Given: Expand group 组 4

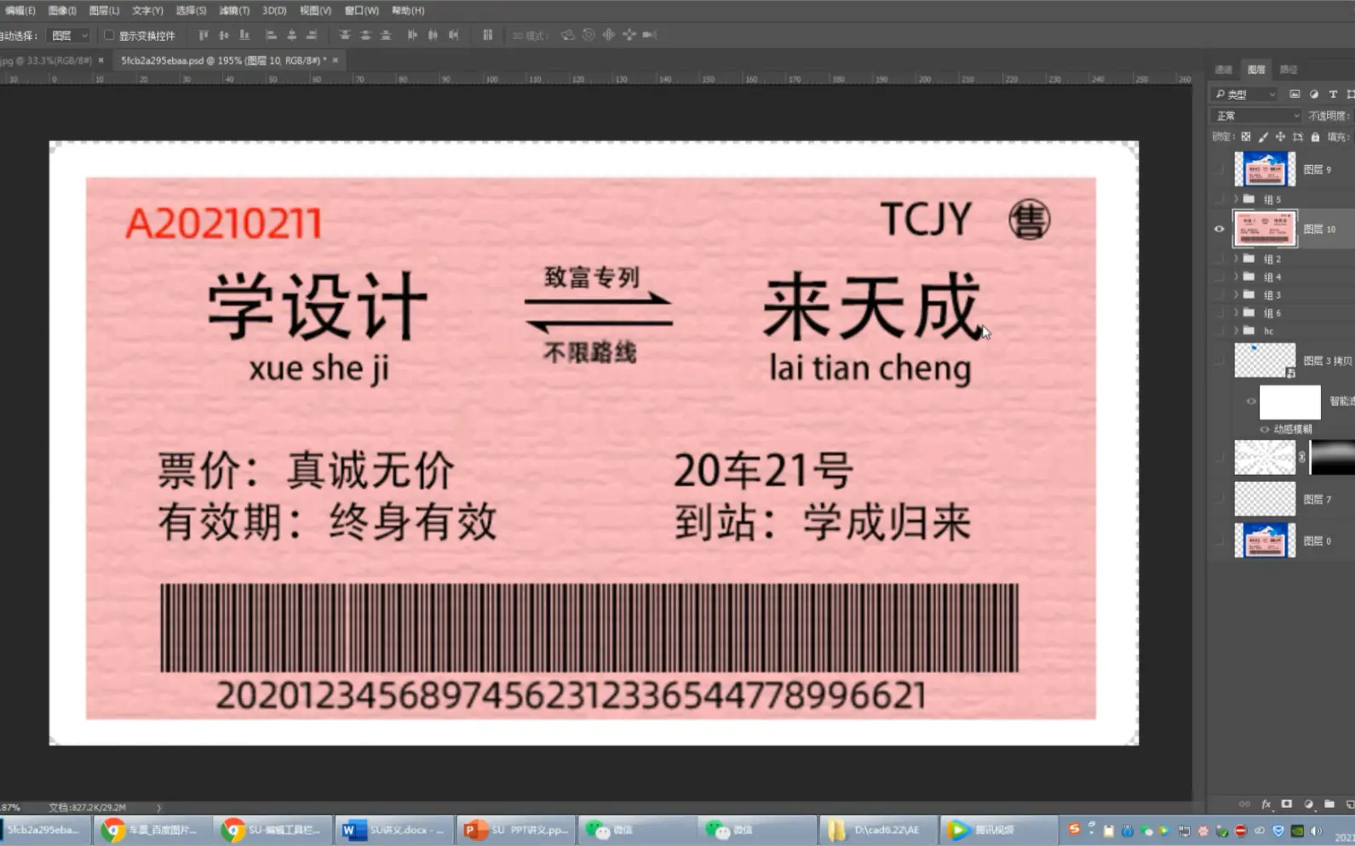Looking at the screenshot, I should 1236,277.
